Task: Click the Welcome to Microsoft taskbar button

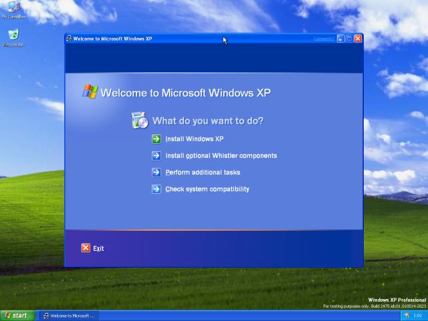Action: click(x=70, y=316)
